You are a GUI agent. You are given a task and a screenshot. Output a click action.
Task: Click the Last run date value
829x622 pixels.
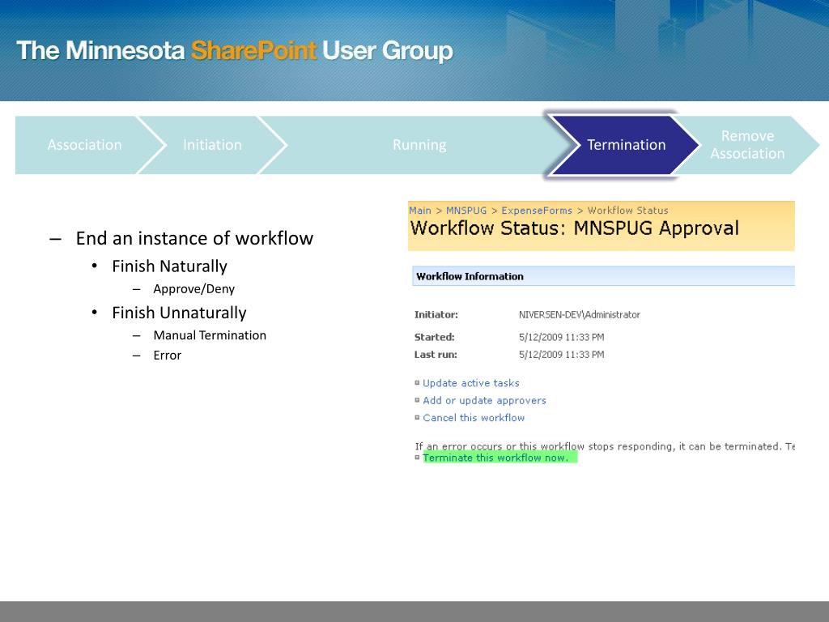pos(562,355)
